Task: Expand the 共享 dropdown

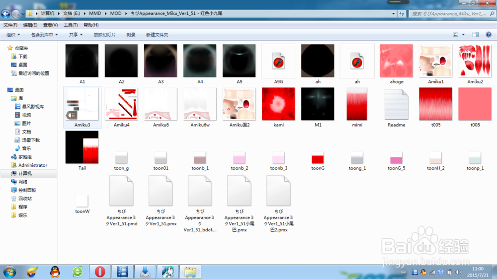Action: point(76,35)
